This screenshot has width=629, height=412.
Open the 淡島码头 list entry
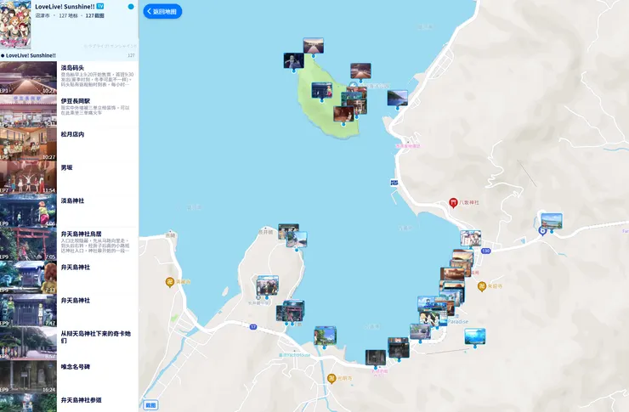coord(69,78)
